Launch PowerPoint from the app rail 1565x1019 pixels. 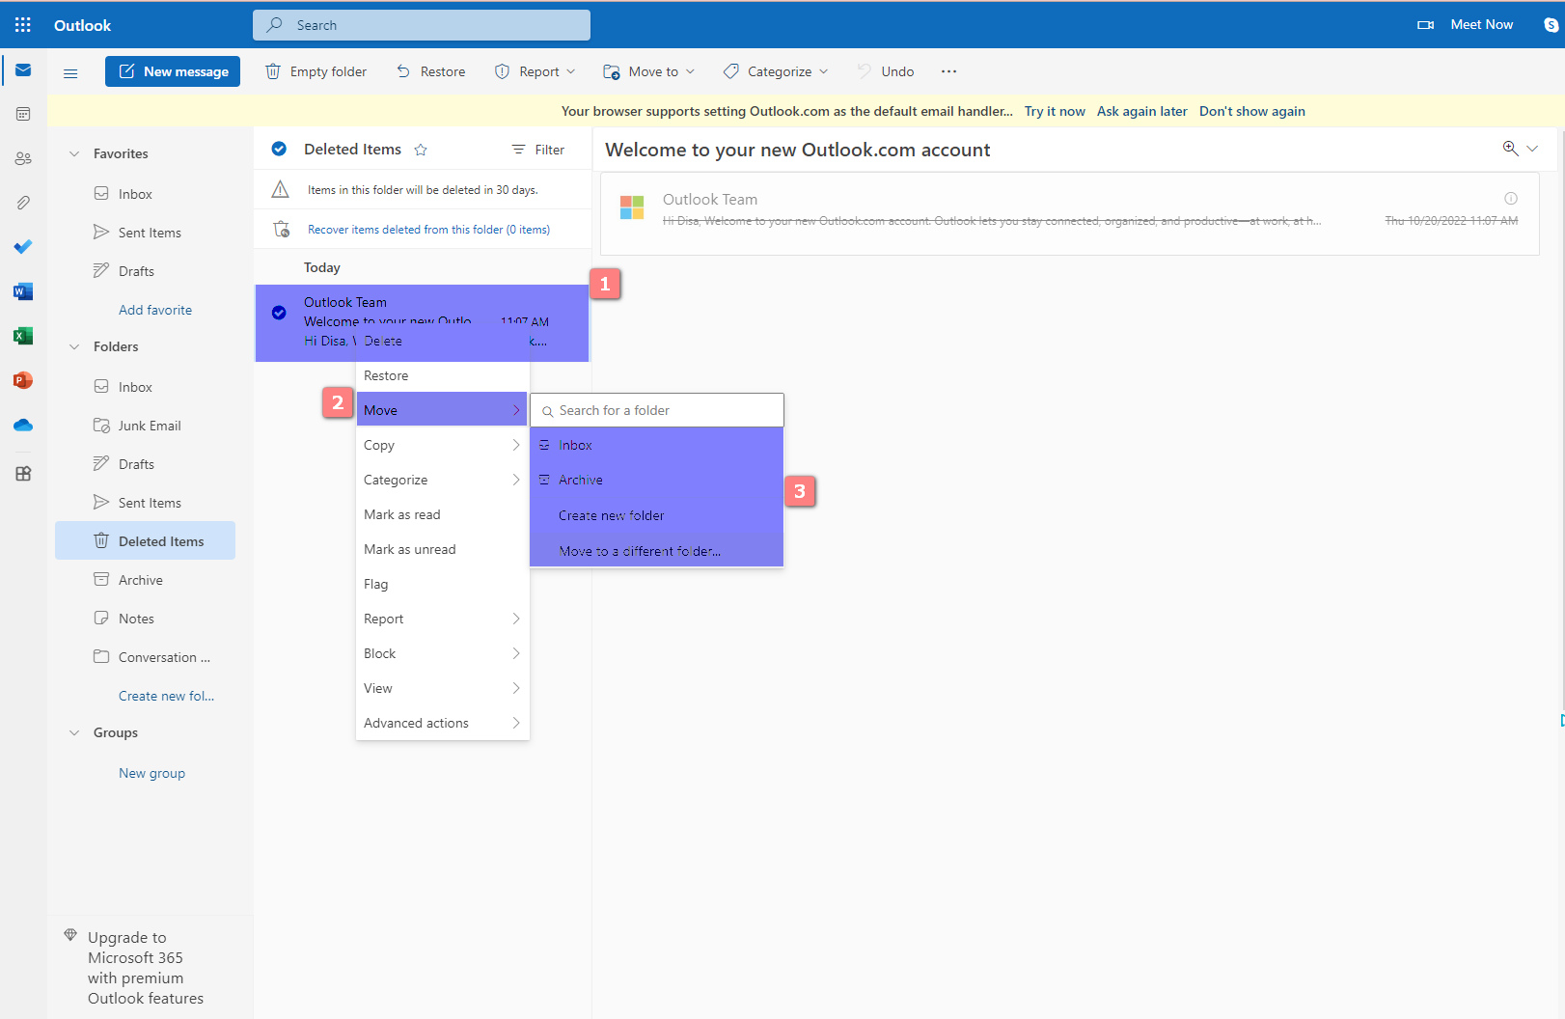23,380
